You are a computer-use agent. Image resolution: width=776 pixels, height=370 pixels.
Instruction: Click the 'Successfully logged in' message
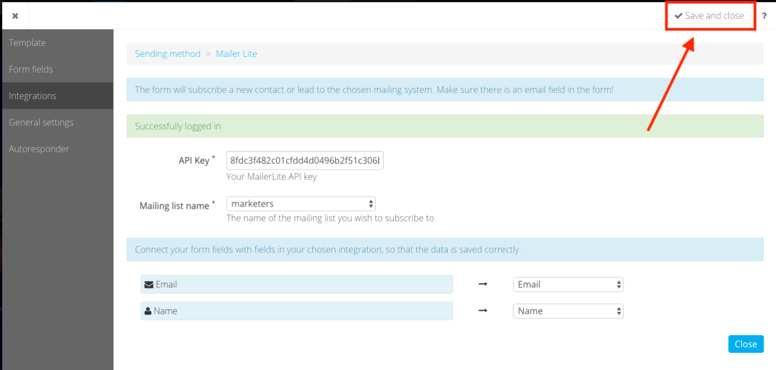click(x=445, y=126)
